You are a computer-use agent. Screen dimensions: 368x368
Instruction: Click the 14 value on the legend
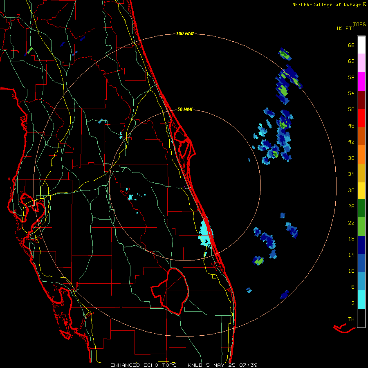pos(351,255)
